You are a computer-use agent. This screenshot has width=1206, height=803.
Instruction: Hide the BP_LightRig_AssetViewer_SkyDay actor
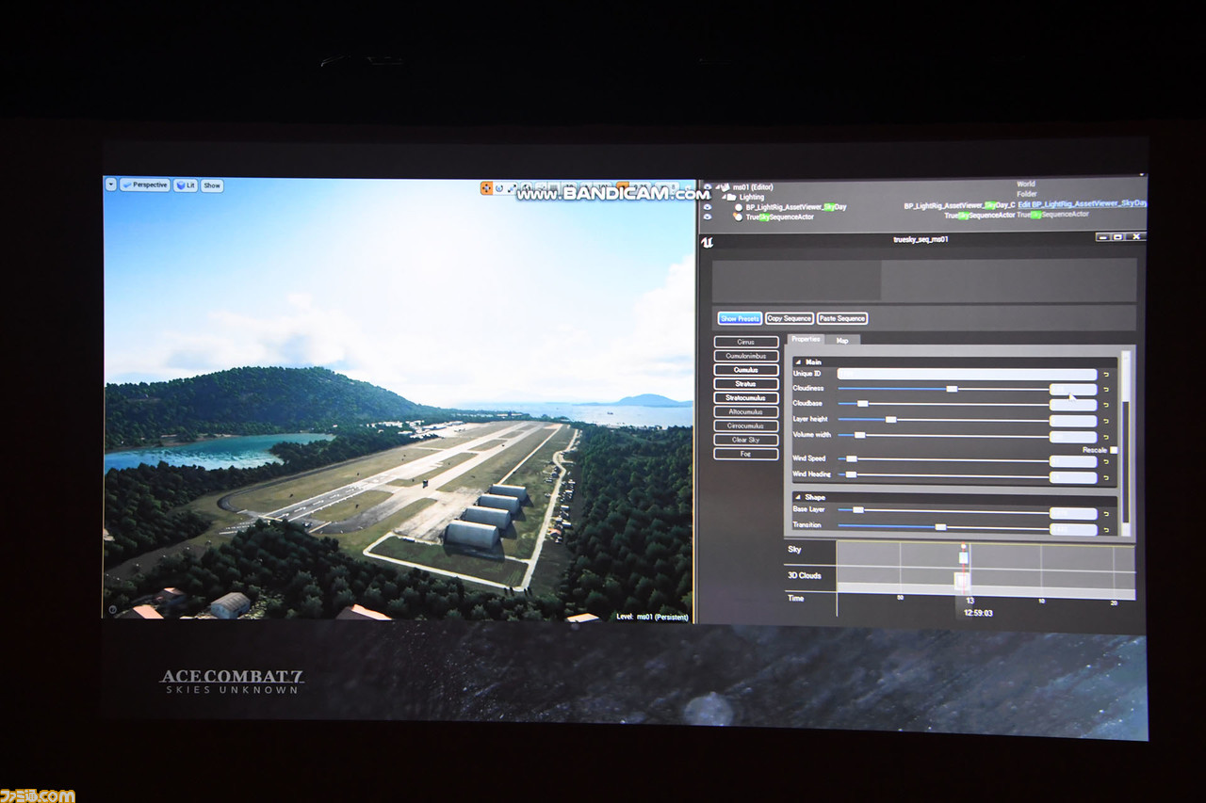(x=707, y=206)
